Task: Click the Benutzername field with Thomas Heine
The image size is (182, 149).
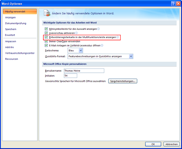Action: pyautogui.click(x=84, y=71)
